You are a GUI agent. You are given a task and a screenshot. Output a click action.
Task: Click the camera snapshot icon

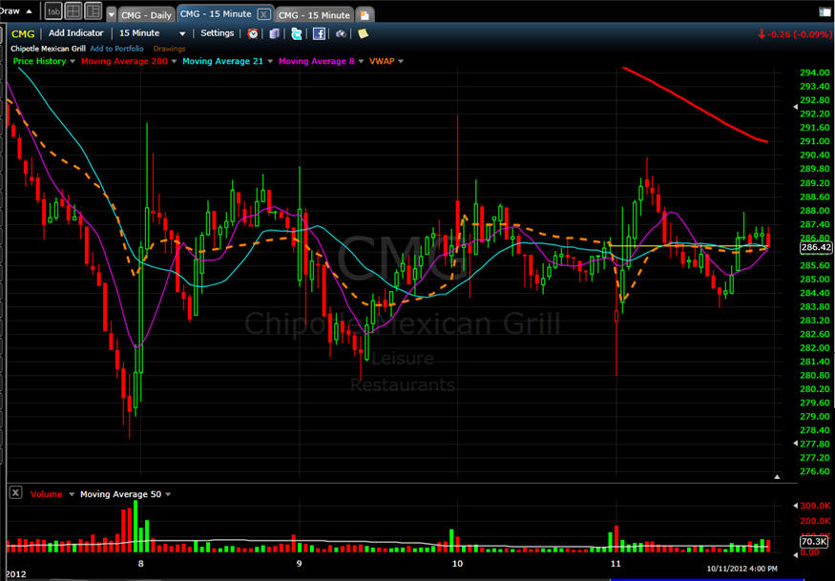pyautogui.click(x=341, y=33)
